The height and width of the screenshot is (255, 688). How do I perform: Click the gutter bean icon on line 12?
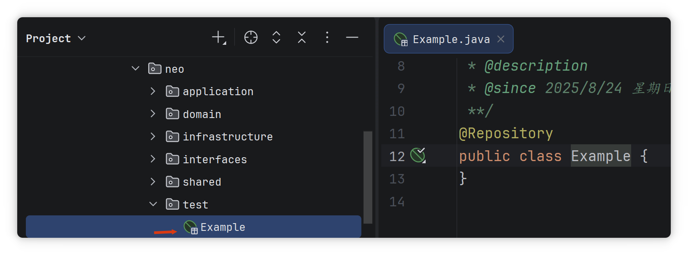tap(417, 155)
